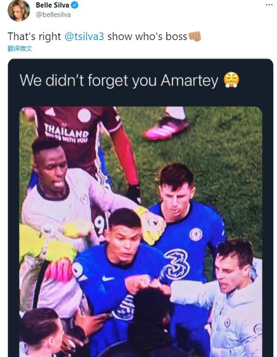Click the "THAILAND" text on the maroon jersey
The height and width of the screenshot is (357, 277).
[x=66, y=131]
